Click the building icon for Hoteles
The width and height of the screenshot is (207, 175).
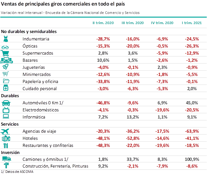tap(6, 138)
